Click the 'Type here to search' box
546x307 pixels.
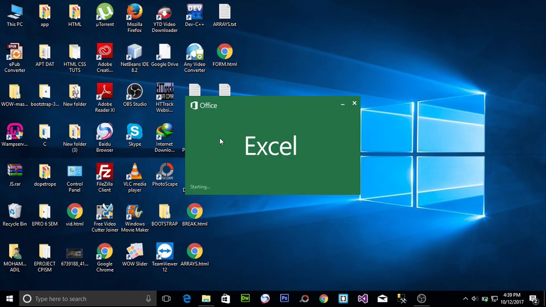[87, 298]
